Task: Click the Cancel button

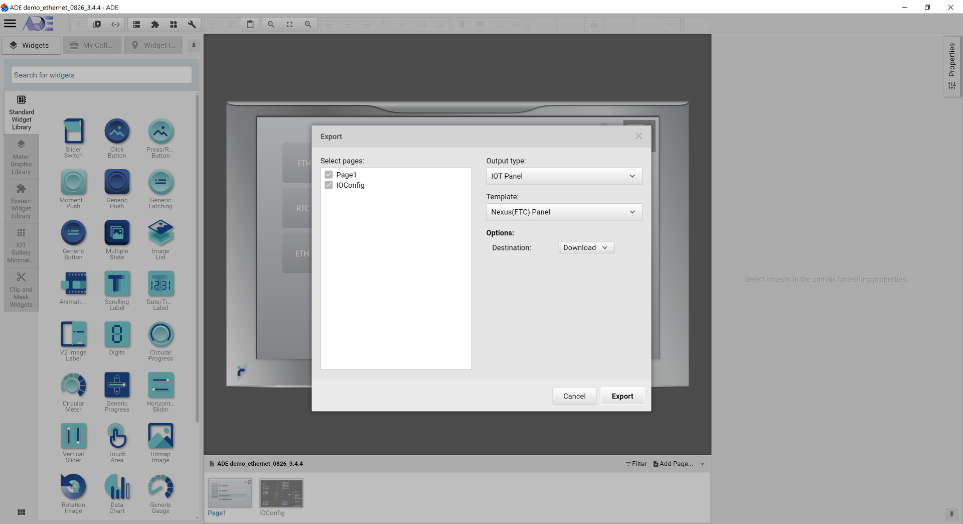Action: pos(574,396)
